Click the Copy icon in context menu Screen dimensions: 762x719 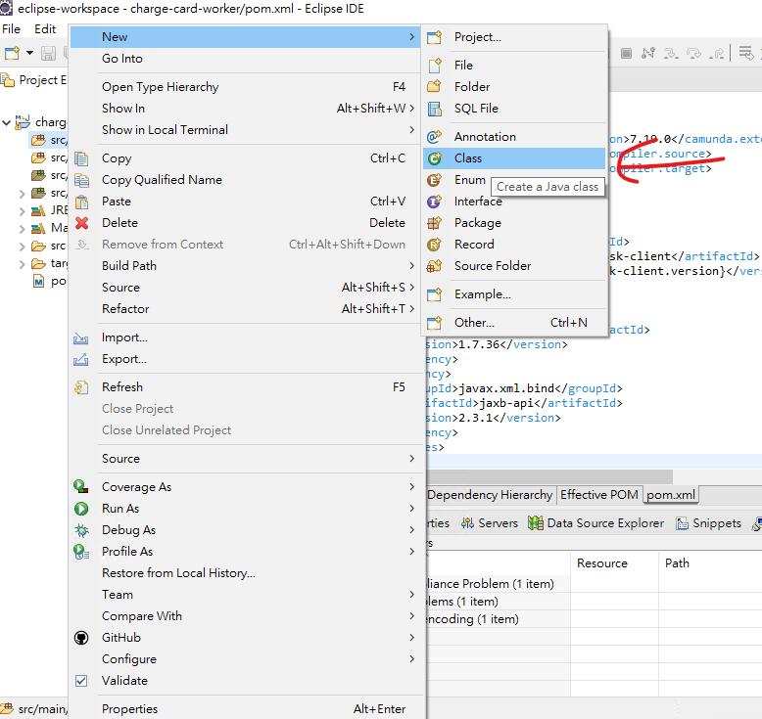(81, 158)
